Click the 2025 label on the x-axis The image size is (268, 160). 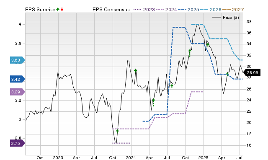click(204, 157)
